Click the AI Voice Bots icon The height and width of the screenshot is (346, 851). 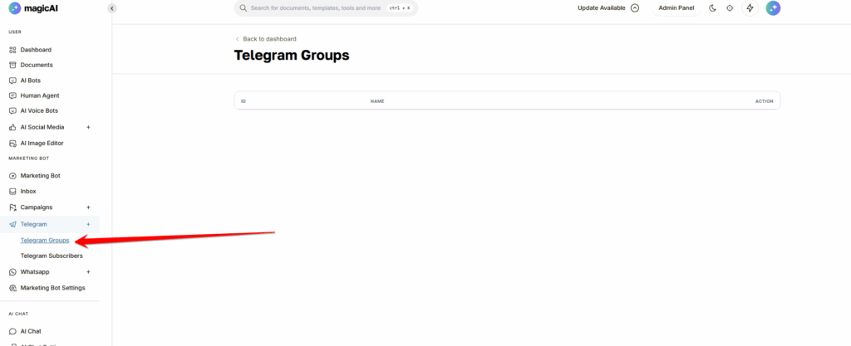click(13, 111)
